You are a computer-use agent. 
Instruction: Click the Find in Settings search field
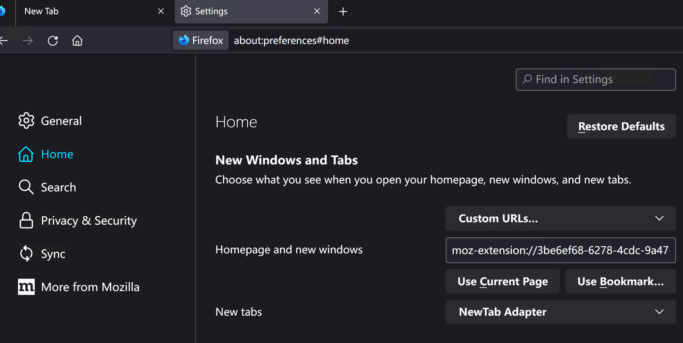[596, 80]
